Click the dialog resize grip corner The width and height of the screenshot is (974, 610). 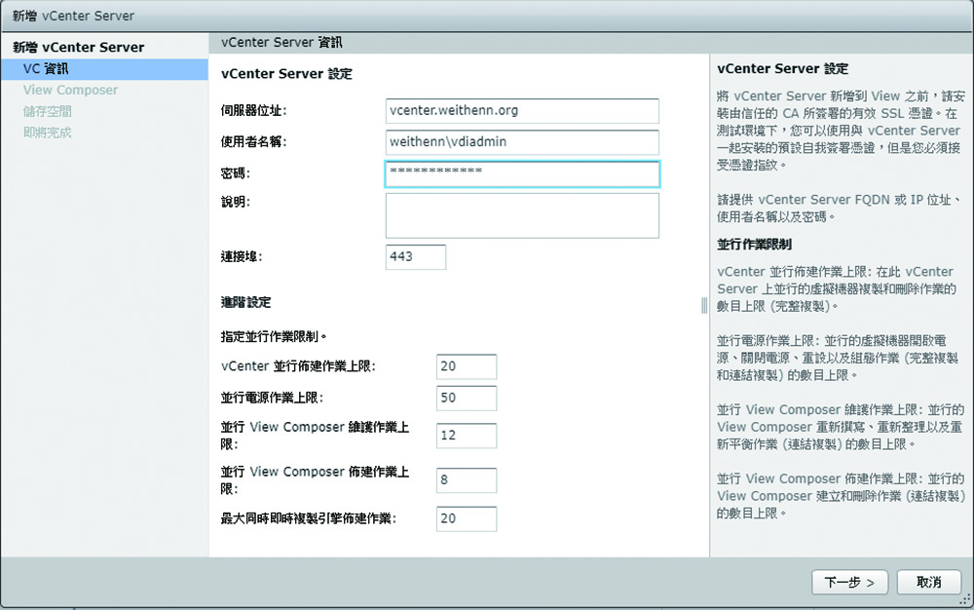[x=965, y=599]
